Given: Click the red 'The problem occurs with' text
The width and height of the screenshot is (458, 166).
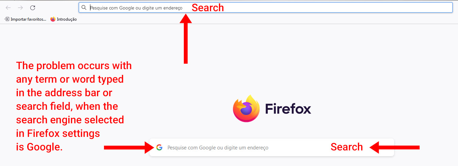Looking at the screenshot, I should (x=74, y=65).
